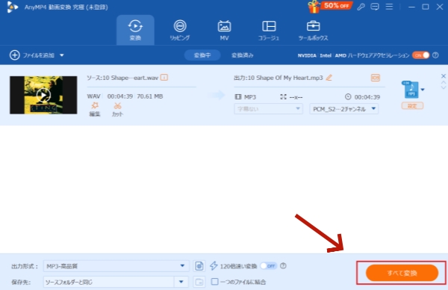This screenshot has height=290, width=448.
Task: Move the file up in the list
Action: (443, 82)
